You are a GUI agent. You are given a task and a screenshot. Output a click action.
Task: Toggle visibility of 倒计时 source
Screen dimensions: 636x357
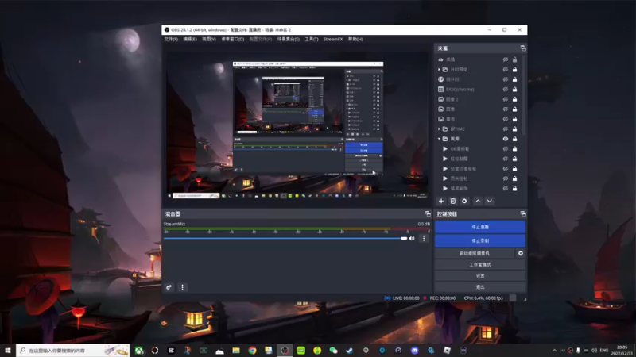[506, 79]
